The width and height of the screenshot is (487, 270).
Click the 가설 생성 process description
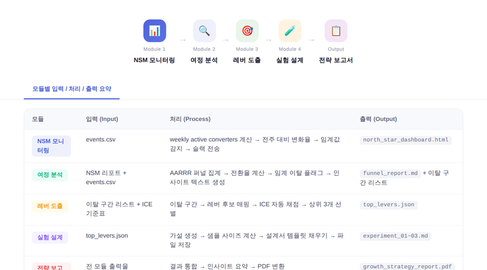point(257,240)
